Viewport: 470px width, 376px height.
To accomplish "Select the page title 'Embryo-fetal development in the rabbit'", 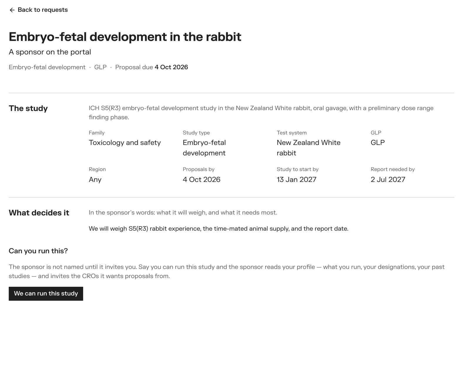I will coord(125,37).
